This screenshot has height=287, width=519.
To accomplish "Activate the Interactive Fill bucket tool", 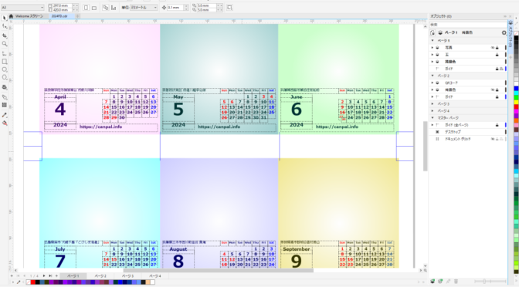I will (5, 123).
